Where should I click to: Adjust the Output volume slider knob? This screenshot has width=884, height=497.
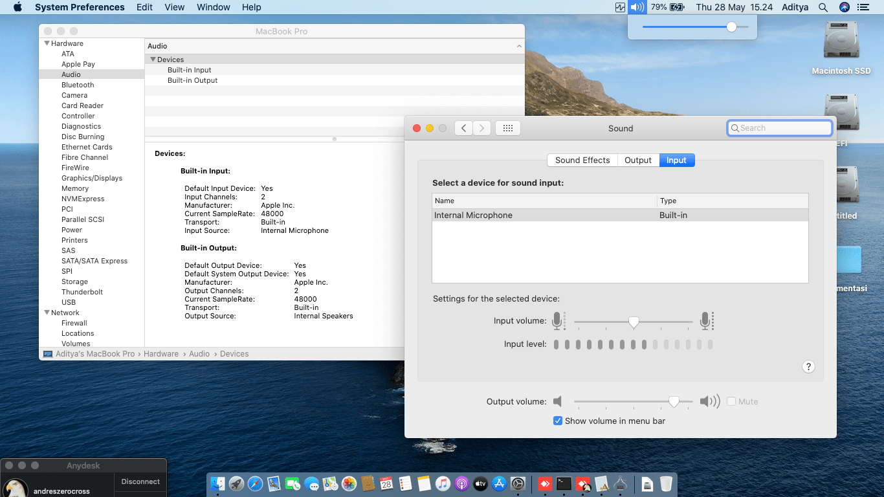coord(674,402)
